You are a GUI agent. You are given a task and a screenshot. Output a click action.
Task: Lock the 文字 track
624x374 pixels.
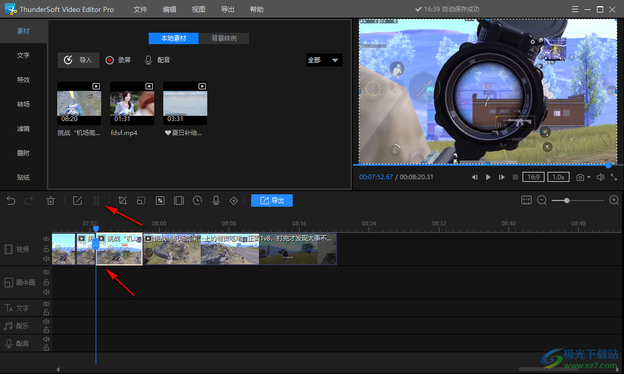tap(46, 312)
